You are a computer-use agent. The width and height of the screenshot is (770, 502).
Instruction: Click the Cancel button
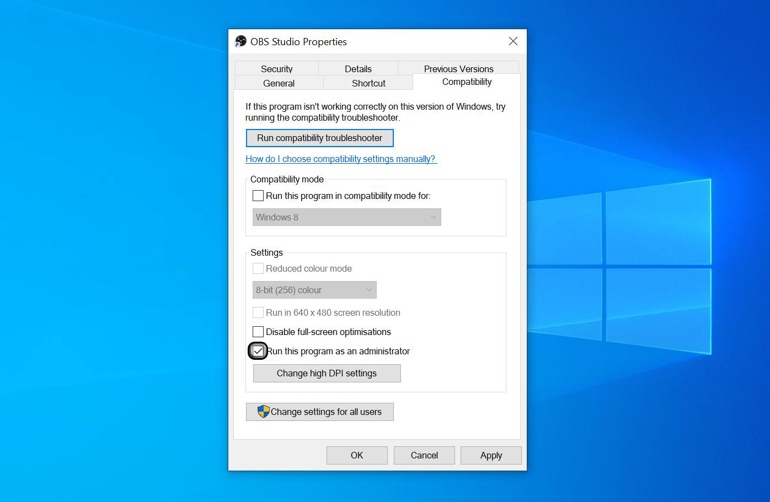point(424,455)
